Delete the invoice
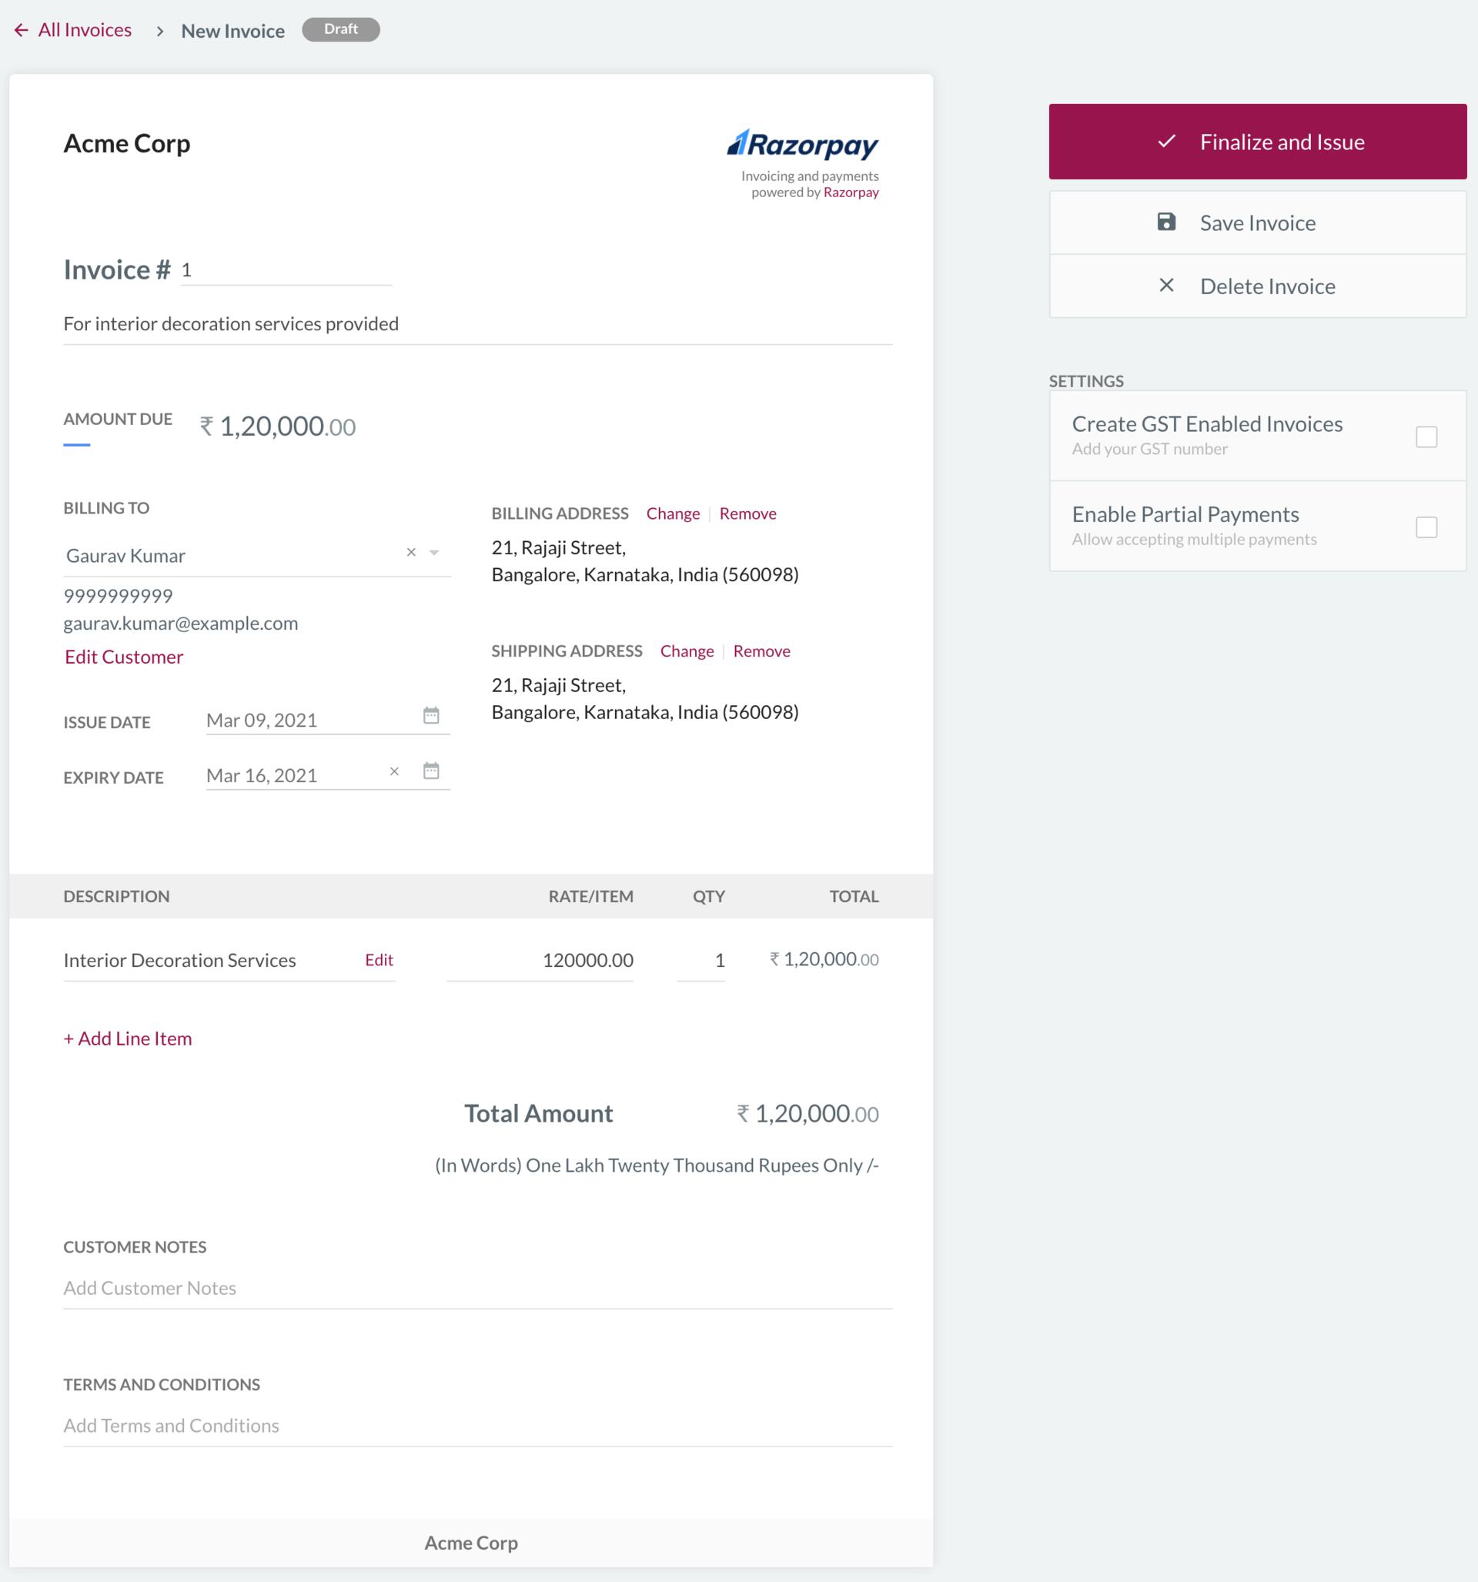This screenshot has height=1582, width=1478. coord(1257,286)
